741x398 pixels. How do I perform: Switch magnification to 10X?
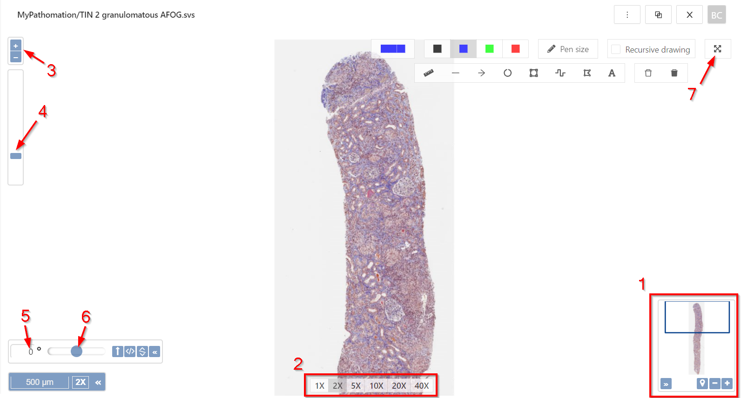pos(376,385)
